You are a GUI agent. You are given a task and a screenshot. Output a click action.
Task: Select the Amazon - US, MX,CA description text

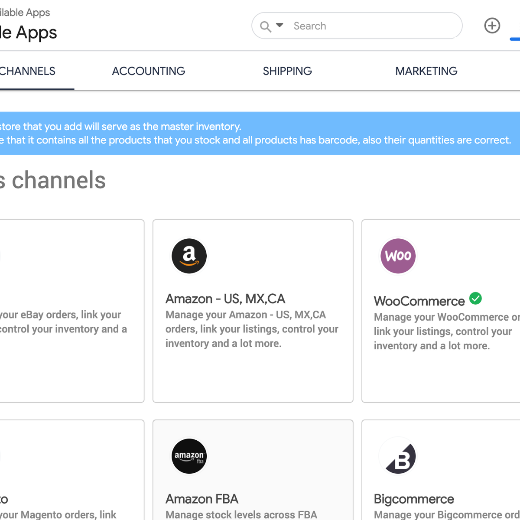(252, 329)
